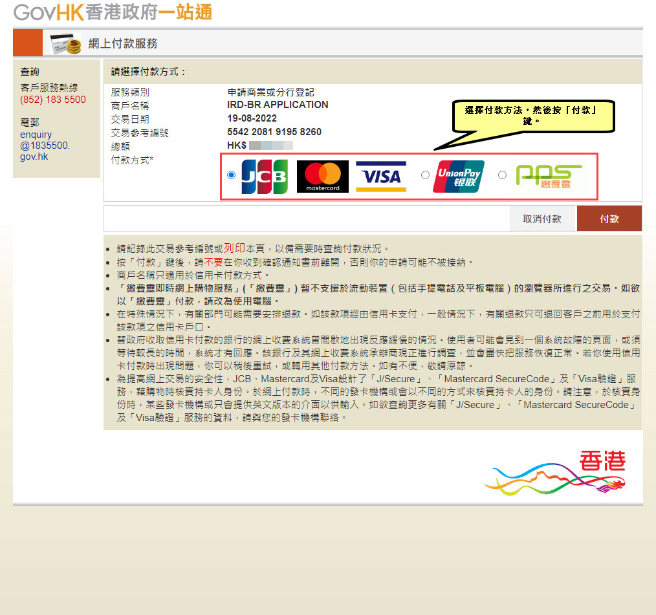The height and width of the screenshot is (615, 656).
Task: Choose the UnionPay radio button
Action: coord(425,175)
